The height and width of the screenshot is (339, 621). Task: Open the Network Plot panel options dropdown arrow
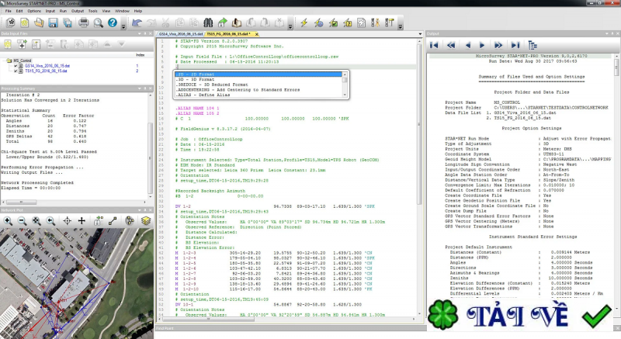[x=138, y=209]
